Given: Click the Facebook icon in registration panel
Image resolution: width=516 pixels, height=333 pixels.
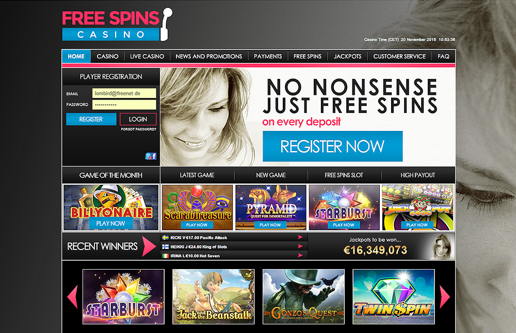Looking at the screenshot, I should (154, 156).
